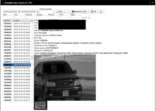Select row with plate 5015УНЭ
The image size is (156, 111).
pyautogui.click(x=17, y=24)
